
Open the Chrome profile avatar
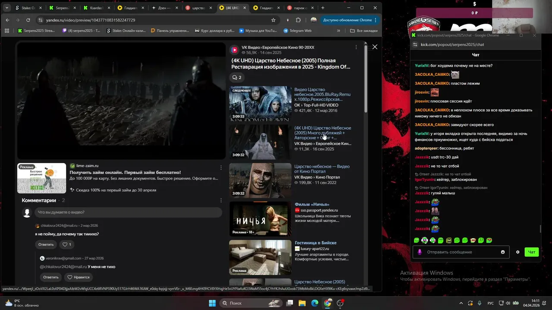(314, 20)
